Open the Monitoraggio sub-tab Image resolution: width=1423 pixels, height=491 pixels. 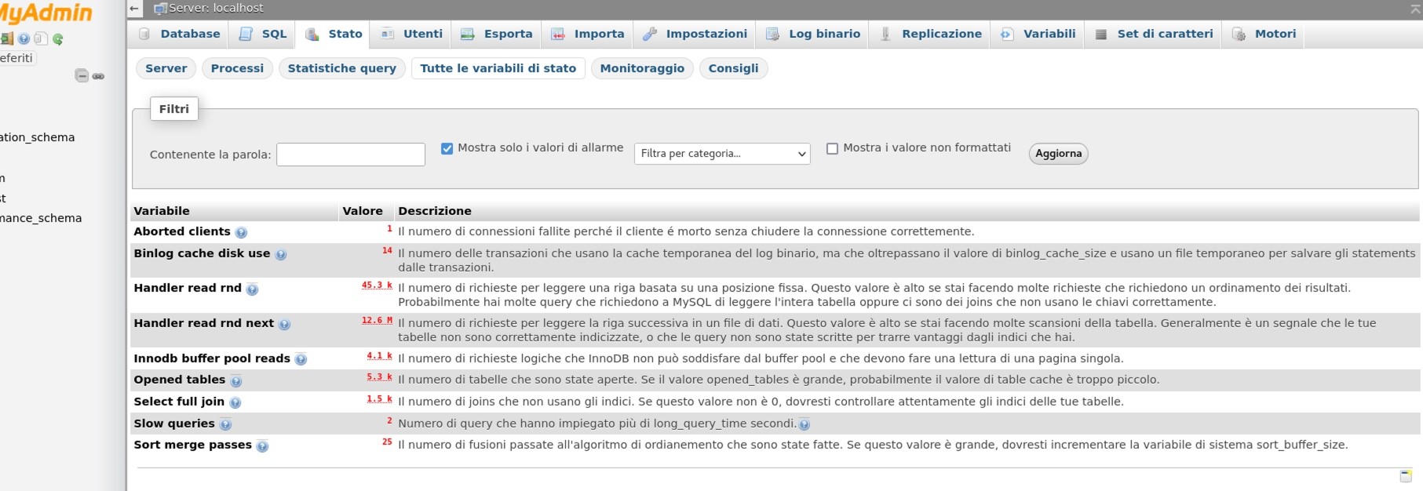pos(642,68)
